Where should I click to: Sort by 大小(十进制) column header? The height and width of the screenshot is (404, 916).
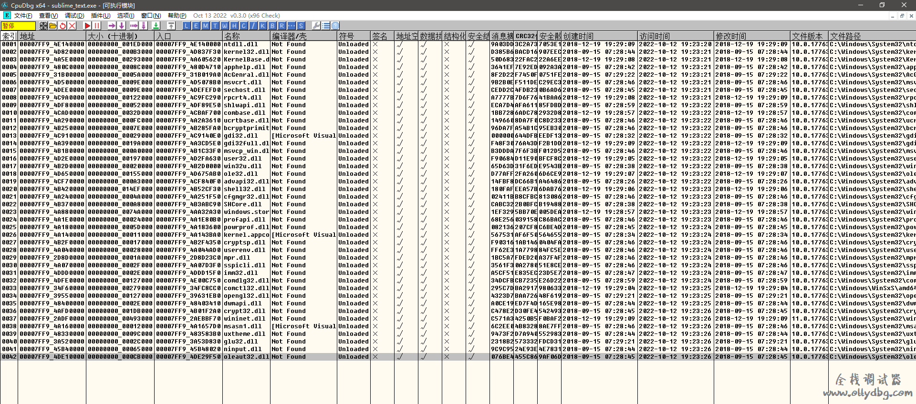[x=121, y=36]
